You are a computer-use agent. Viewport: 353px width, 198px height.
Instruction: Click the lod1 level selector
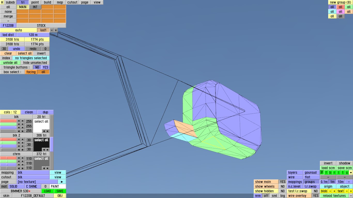coord(43,30)
